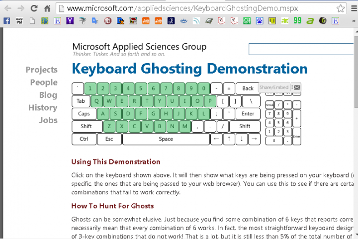Open the blue Dx bookmark

click(120, 21)
